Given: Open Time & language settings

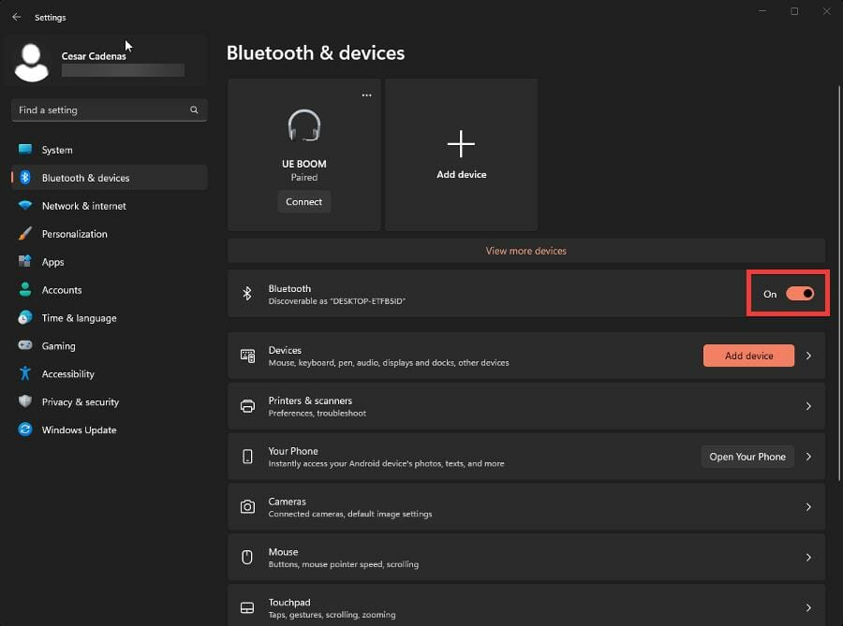Looking at the screenshot, I should [110, 318].
